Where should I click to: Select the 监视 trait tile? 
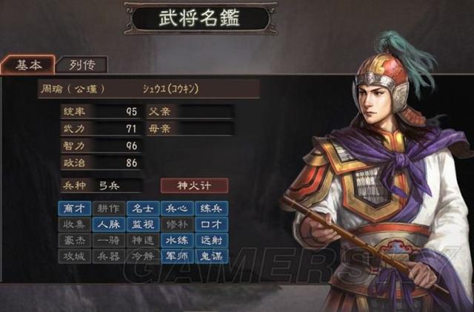click(x=143, y=225)
